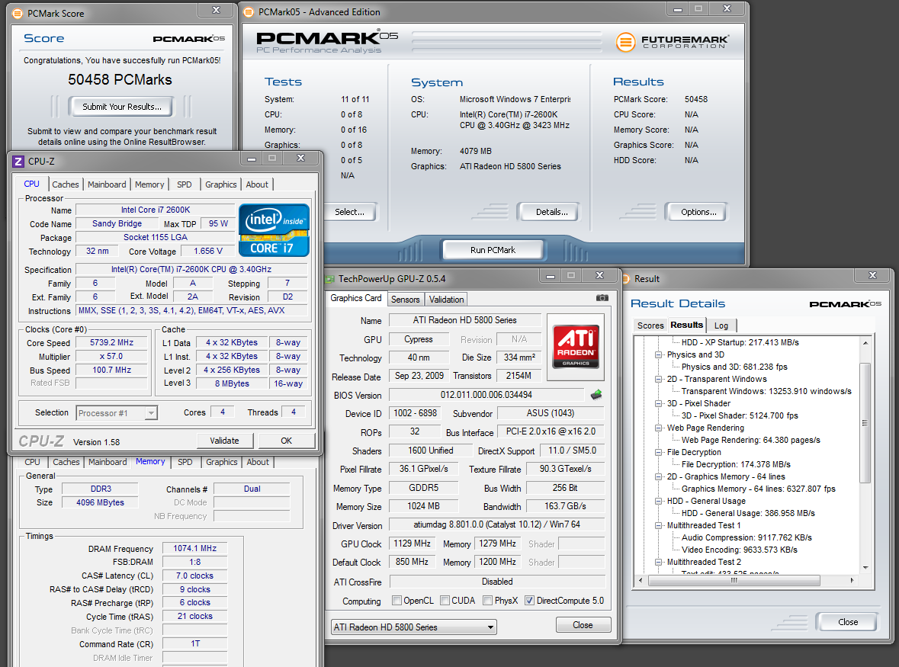Close the Result Details dialog with Close
This screenshot has height=667, width=899.
[847, 622]
